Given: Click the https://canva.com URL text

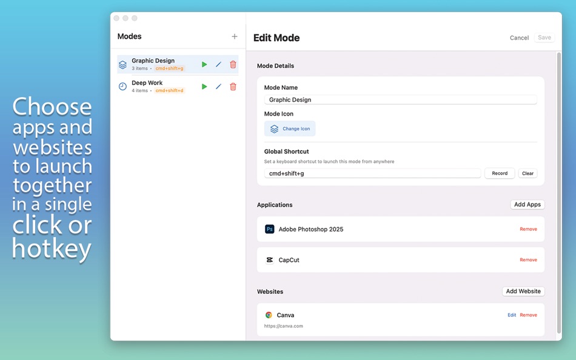Looking at the screenshot, I should 284,326.
